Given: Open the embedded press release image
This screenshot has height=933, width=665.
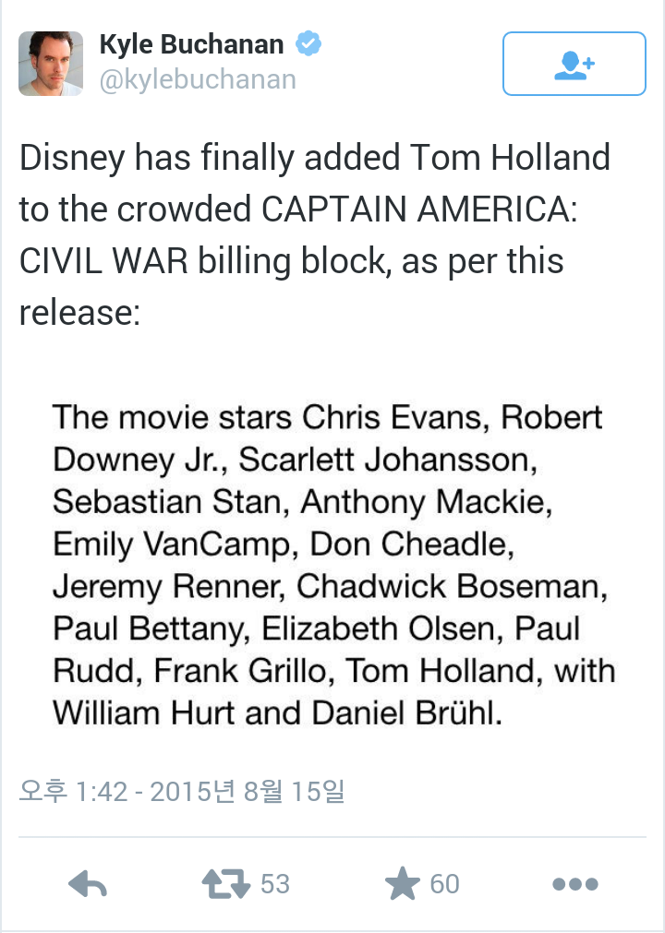Looking at the screenshot, I should [x=333, y=564].
